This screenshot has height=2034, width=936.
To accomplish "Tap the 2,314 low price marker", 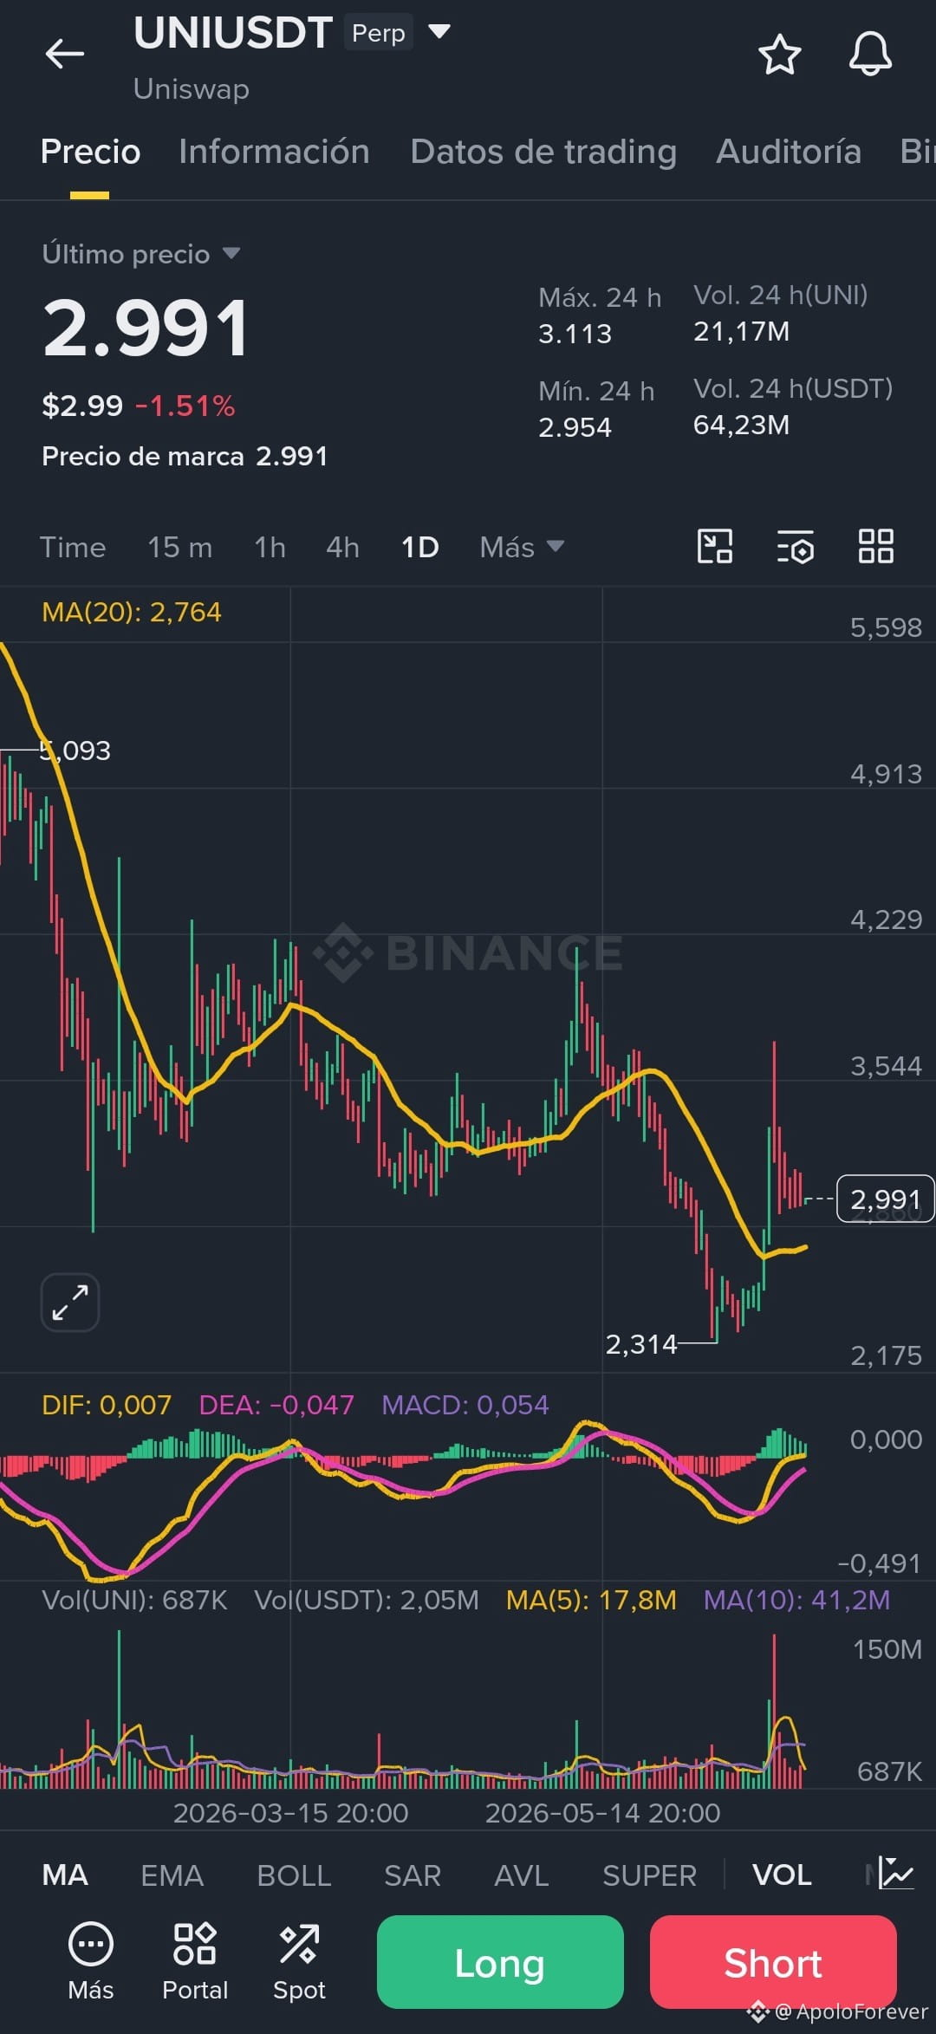I will [641, 1344].
